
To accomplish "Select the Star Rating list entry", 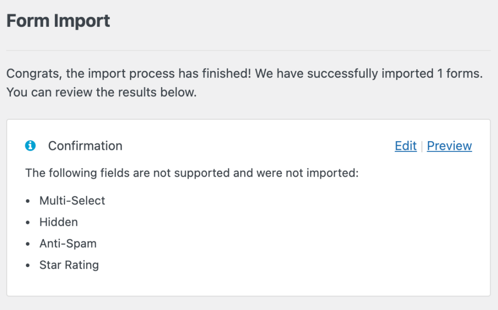I will [x=69, y=265].
